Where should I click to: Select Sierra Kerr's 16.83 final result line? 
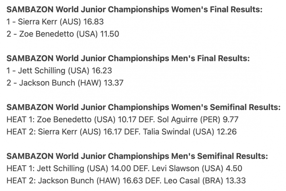pyautogui.click(x=55, y=22)
